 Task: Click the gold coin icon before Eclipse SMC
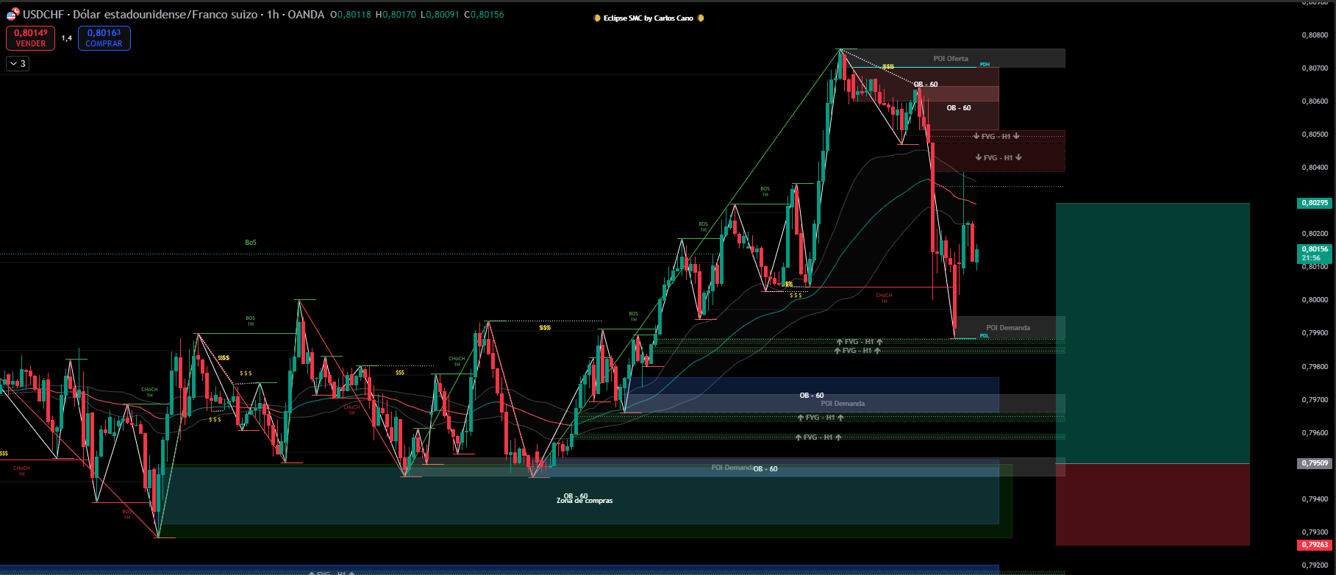point(597,18)
